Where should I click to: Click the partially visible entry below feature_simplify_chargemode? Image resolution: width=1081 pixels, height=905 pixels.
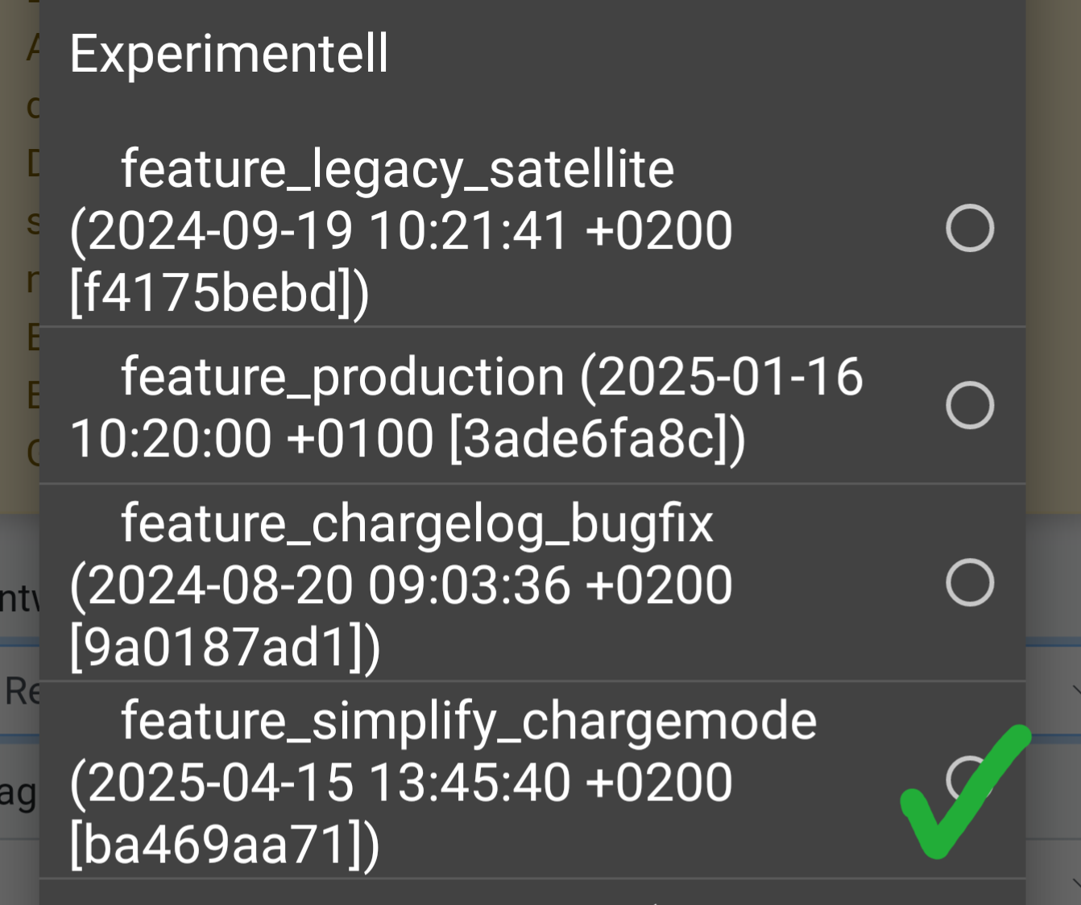tap(532, 892)
